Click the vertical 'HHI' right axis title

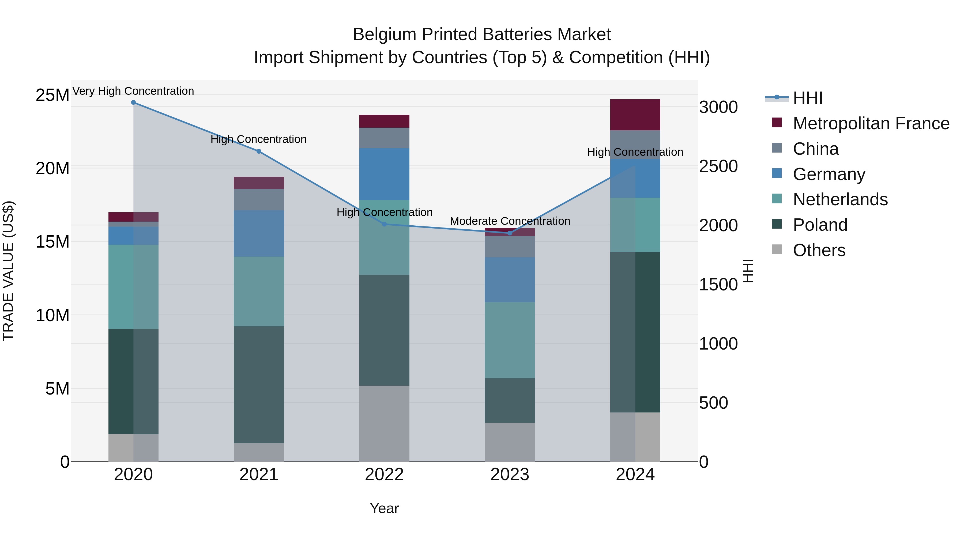point(748,271)
